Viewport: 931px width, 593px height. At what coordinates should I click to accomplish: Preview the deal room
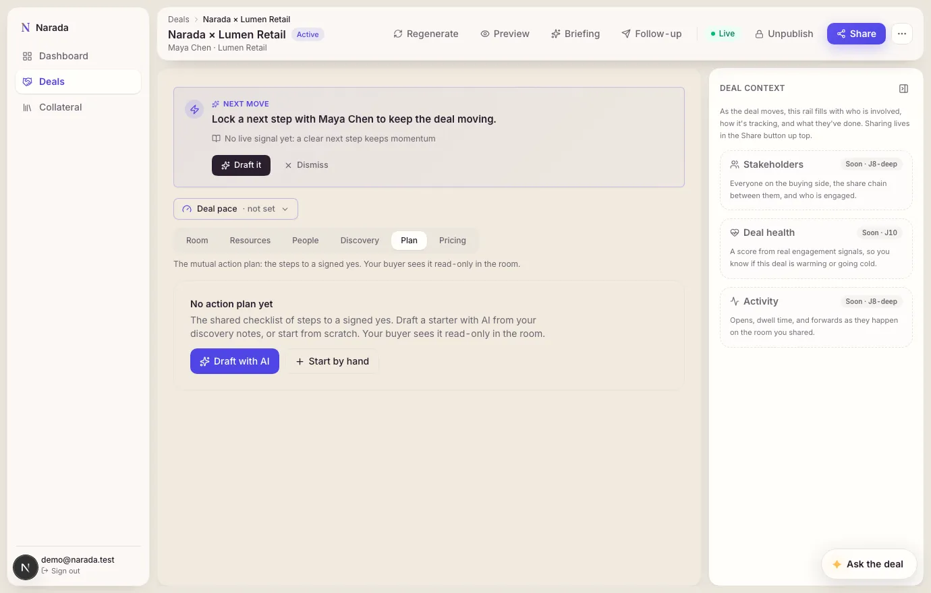pyautogui.click(x=505, y=34)
